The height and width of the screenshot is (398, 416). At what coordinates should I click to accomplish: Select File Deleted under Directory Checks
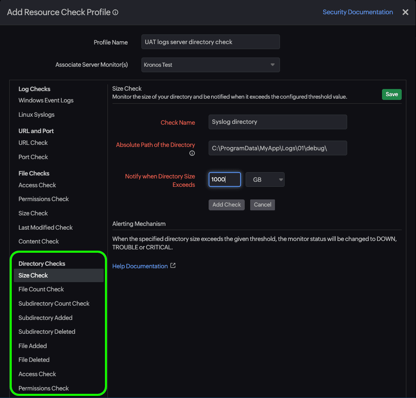click(x=34, y=360)
